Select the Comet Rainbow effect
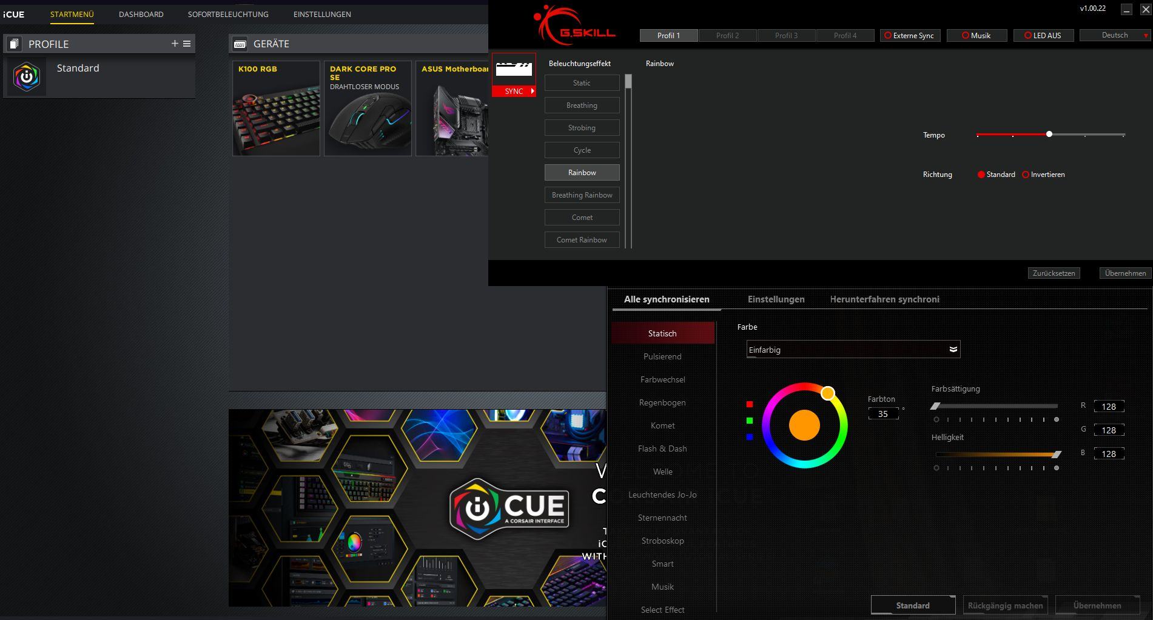Viewport: 1153px width, 620px height. point(582,240)
